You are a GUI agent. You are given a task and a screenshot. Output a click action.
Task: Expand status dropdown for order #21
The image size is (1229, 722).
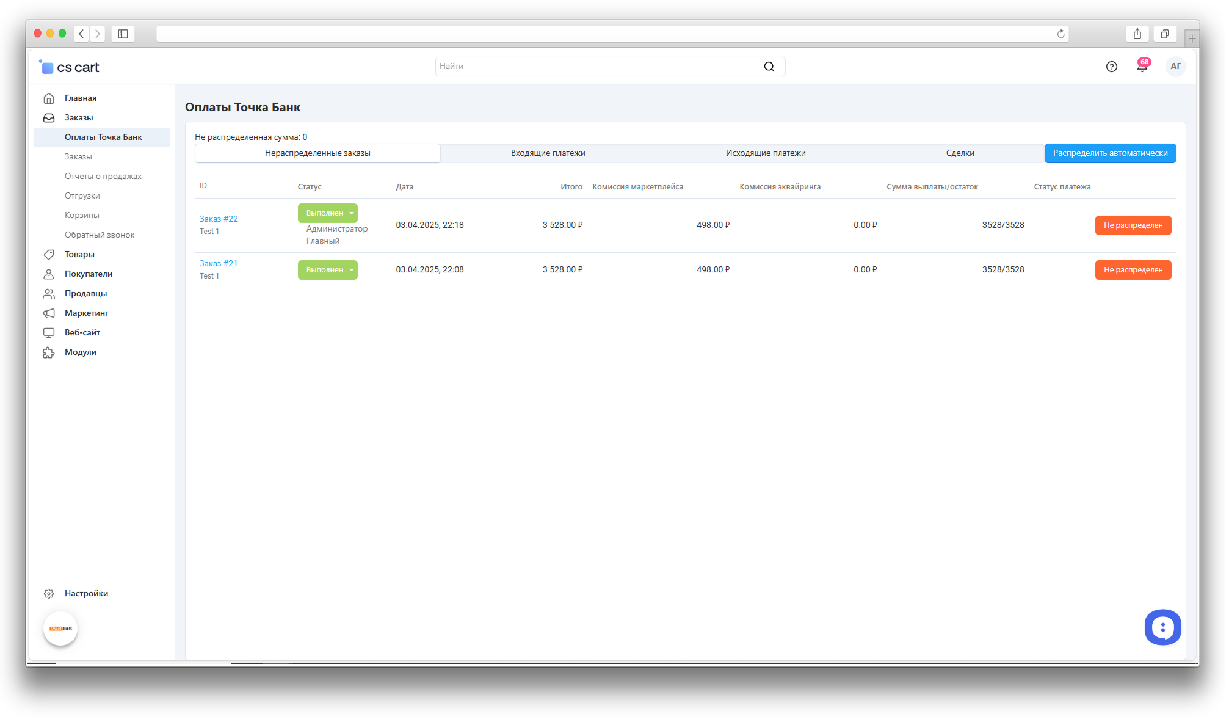(x=352, y=270)
